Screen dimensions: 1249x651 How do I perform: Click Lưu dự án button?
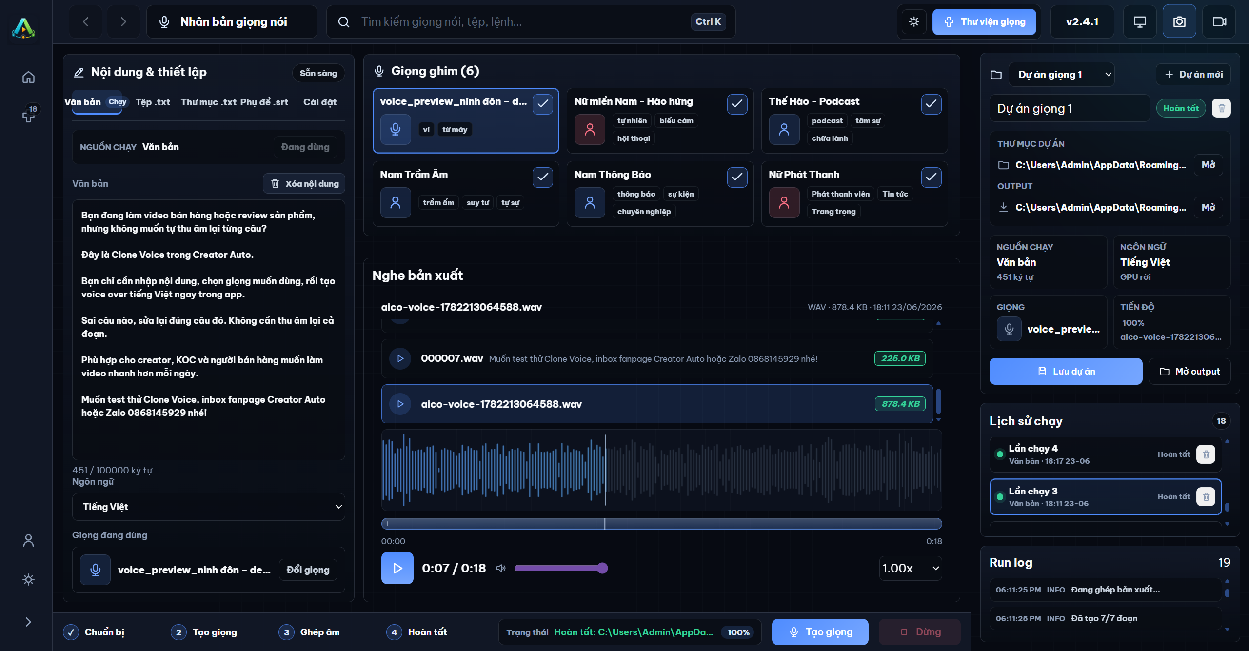pyautogui.click(x=1066, y=371)
